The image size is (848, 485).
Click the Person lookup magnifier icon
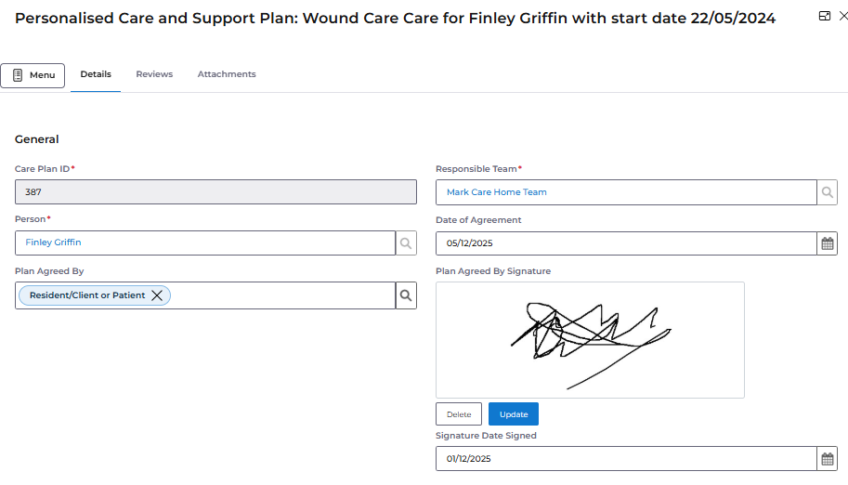pos(406,242)
